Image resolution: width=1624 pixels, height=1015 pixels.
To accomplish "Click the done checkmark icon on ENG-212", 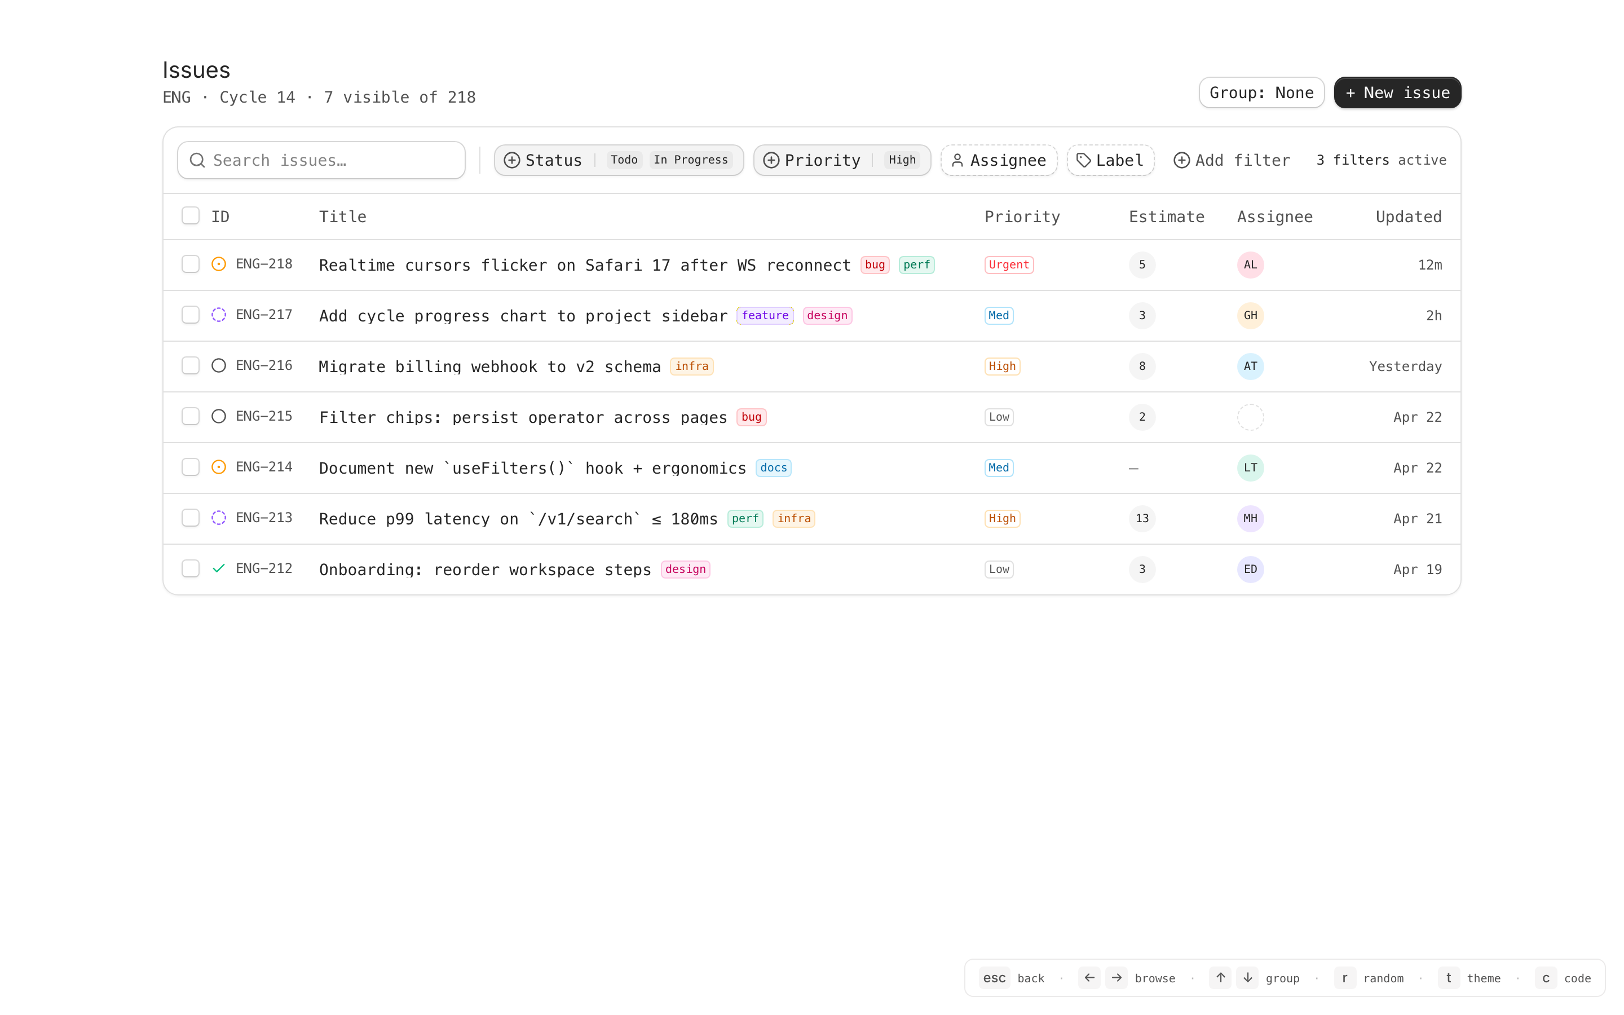I will [219, 568].
